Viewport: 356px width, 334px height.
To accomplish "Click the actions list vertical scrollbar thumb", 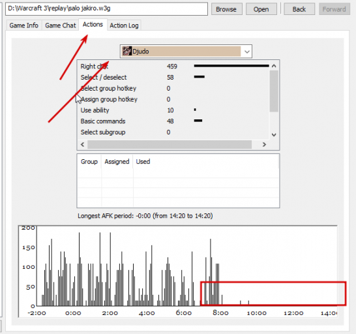I will [274, 91].
